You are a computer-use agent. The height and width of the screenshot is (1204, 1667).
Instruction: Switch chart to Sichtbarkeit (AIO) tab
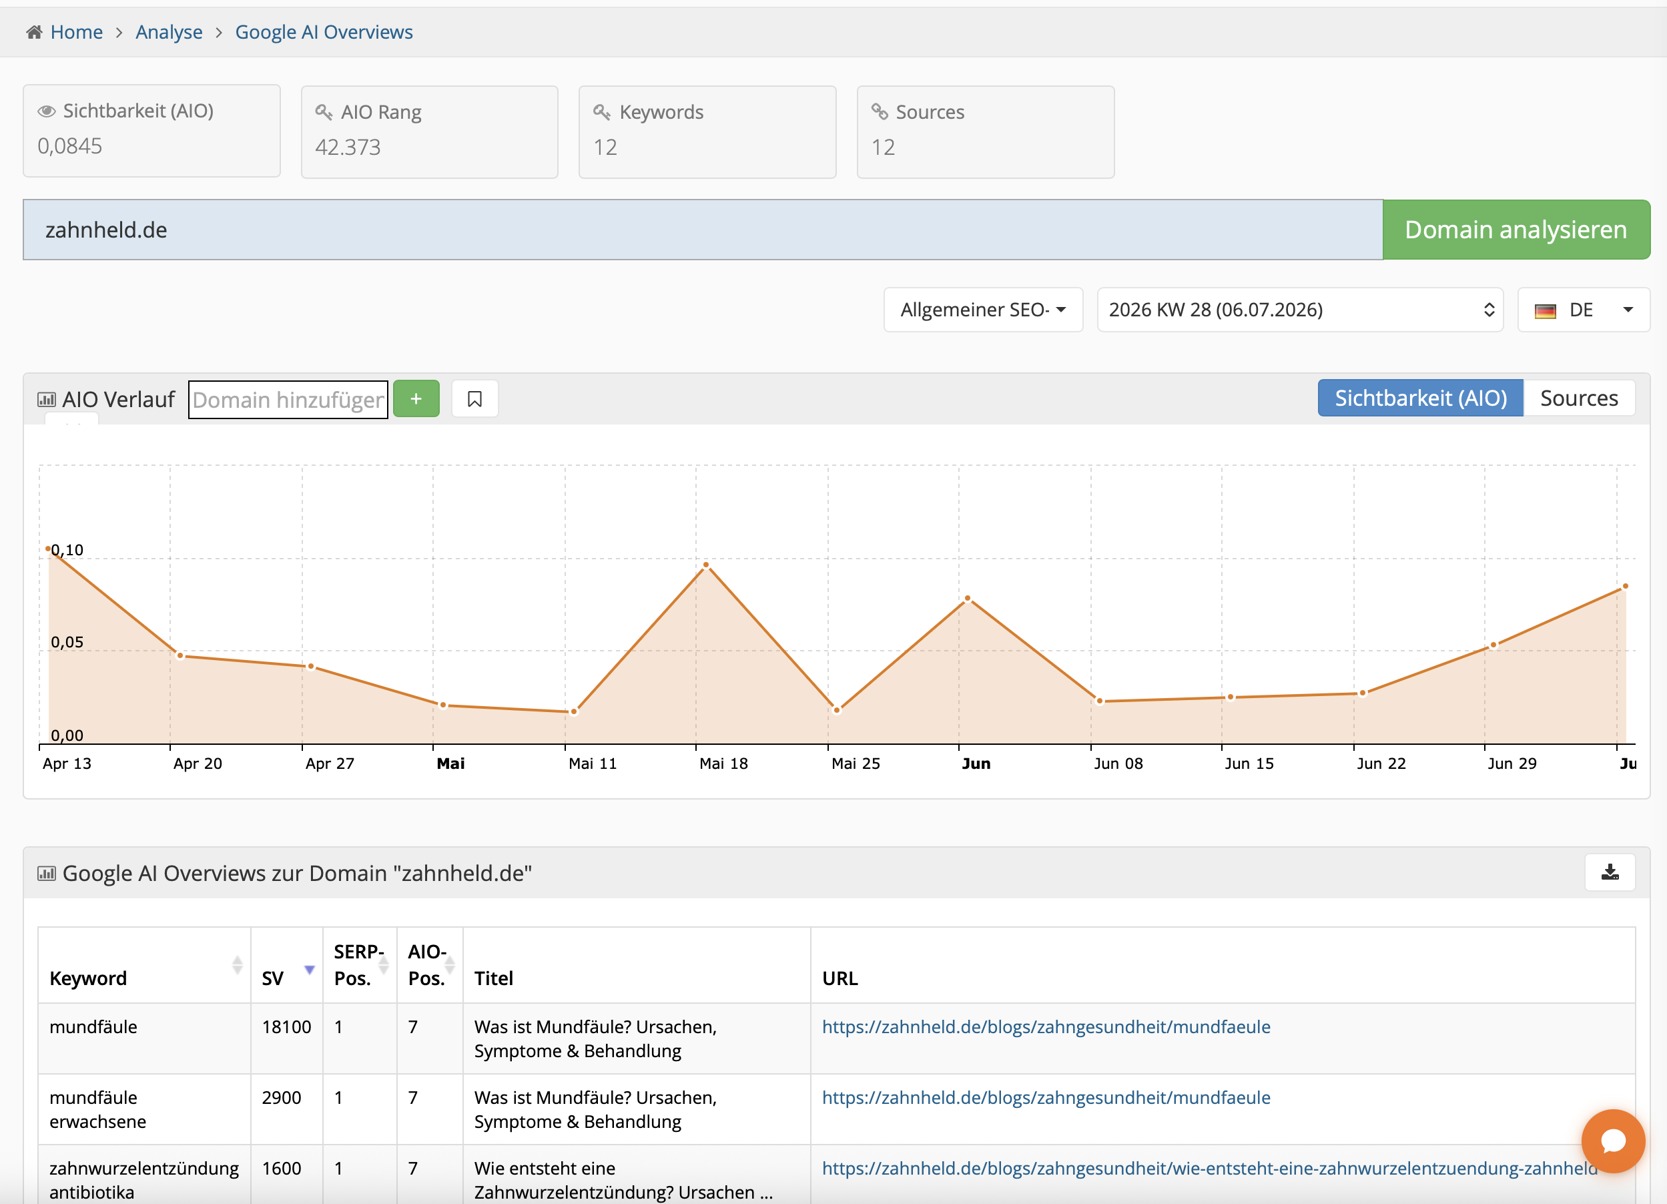point(1420,398)
